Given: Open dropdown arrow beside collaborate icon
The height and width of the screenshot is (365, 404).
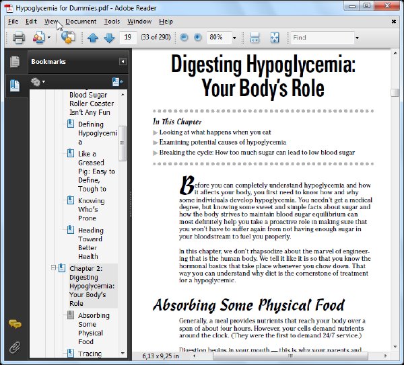Looking at the screenshot, I should point(49,38).
